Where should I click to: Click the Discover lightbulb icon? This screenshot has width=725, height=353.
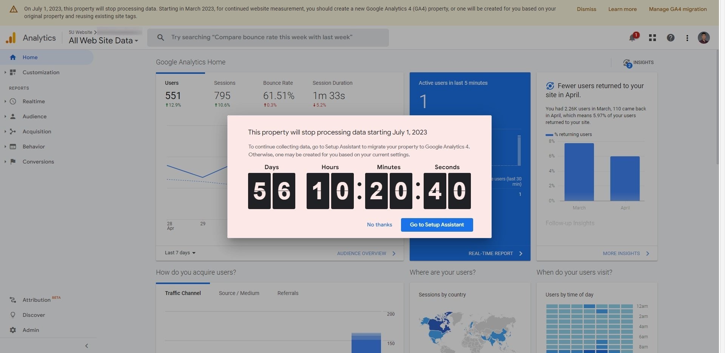pos(13,315)
